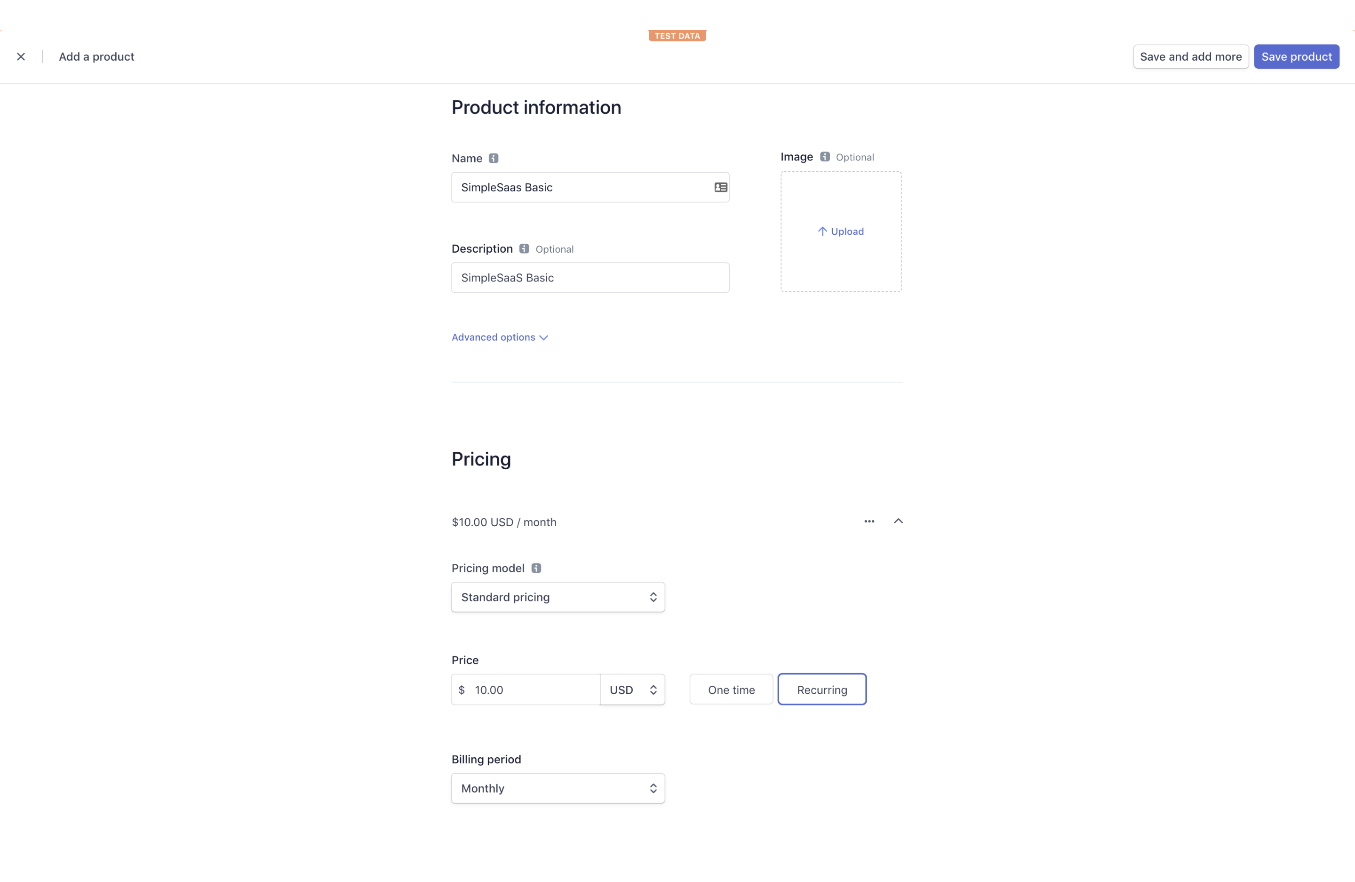
Task: Click the X icon to close Add a product
Action: [x=21, y=56]
